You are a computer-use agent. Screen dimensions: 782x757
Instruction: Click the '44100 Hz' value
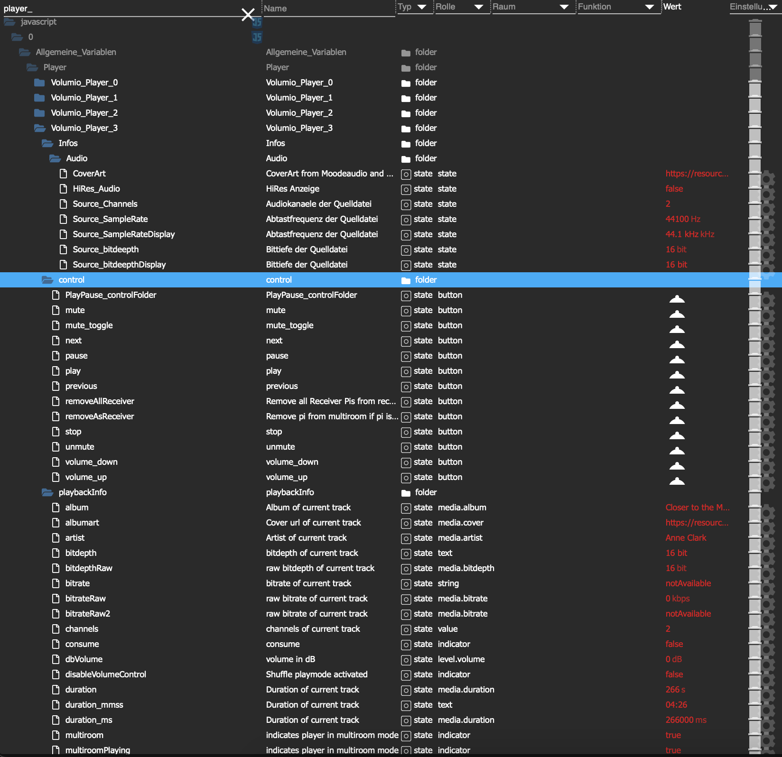(x=683, y=219)
